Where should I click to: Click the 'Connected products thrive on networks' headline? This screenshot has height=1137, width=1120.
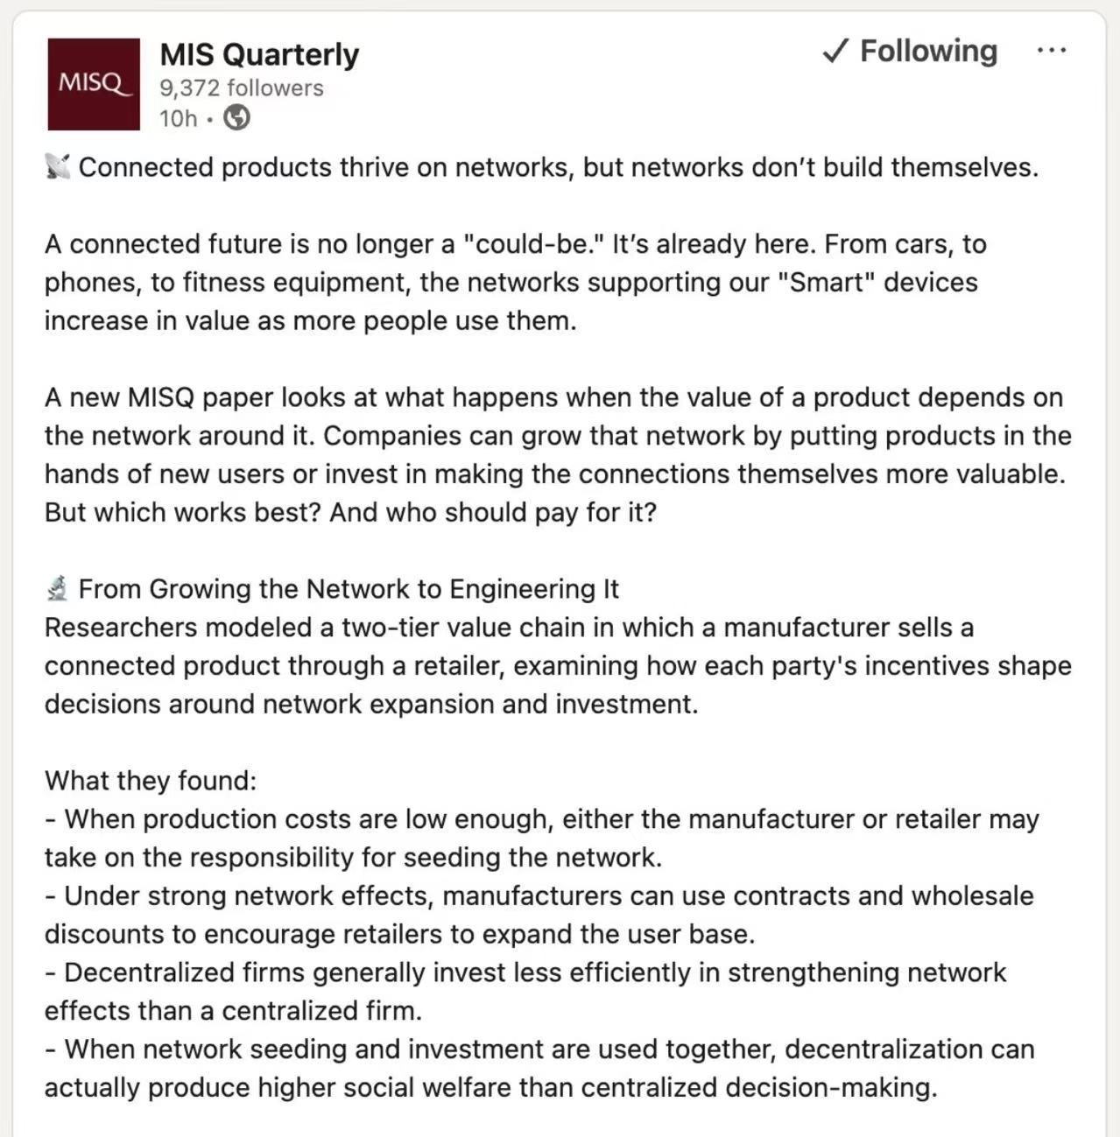click(x=559, y=167)
